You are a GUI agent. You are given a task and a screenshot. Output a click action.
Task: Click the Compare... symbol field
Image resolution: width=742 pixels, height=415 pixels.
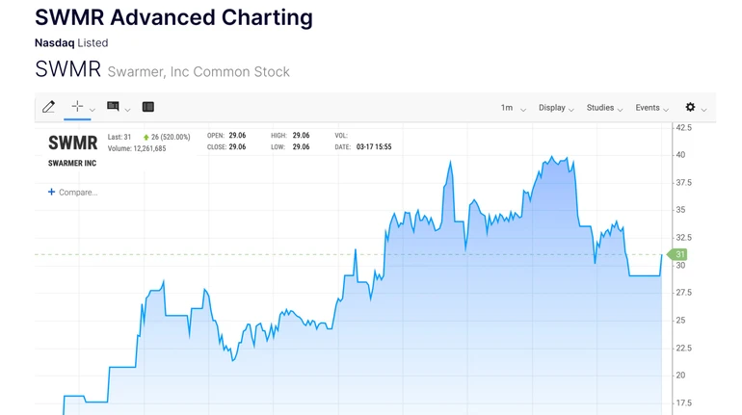coord(78,193)
